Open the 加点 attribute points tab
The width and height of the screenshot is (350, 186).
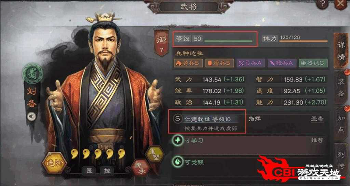coord(341,124)
